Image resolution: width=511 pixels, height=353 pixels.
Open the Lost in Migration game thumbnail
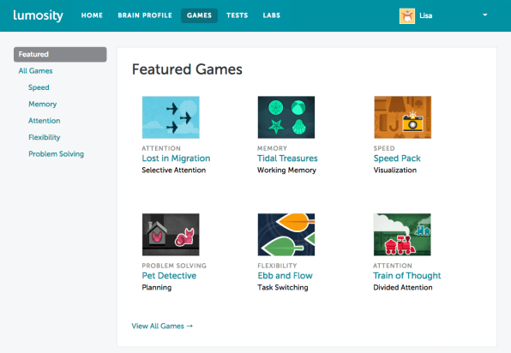click(x=171, y=117)
